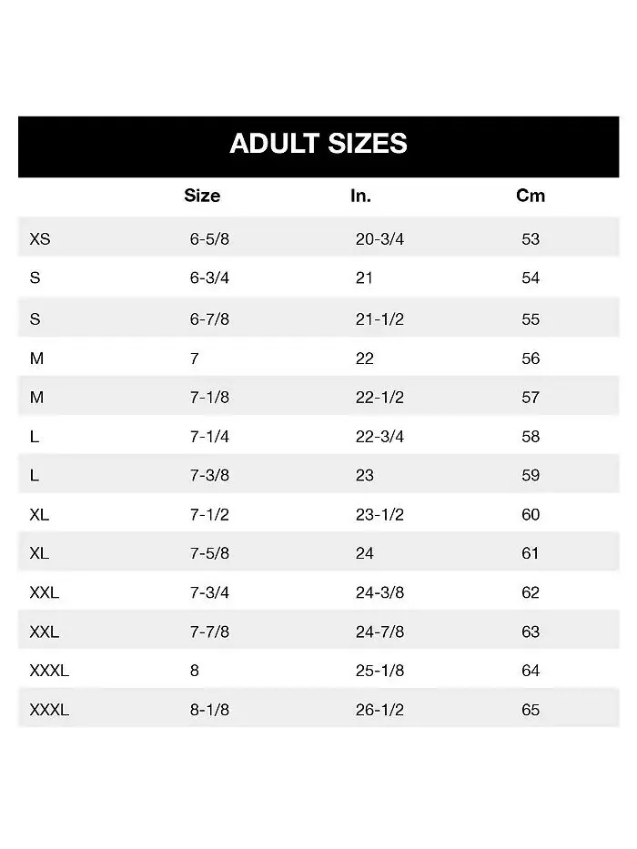
Task: Click the 20-3/4 inches cell
Action: 379,238
